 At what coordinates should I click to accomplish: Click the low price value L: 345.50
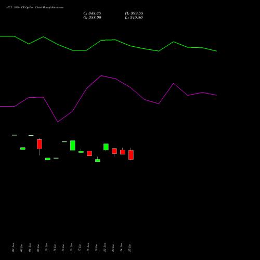134,18
